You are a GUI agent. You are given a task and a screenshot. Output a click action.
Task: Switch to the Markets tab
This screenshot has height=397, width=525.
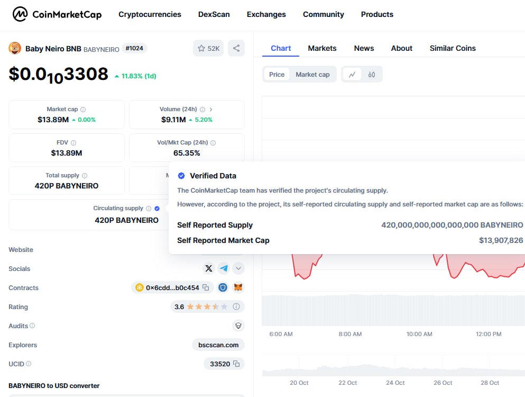click(x=322, y=48)
